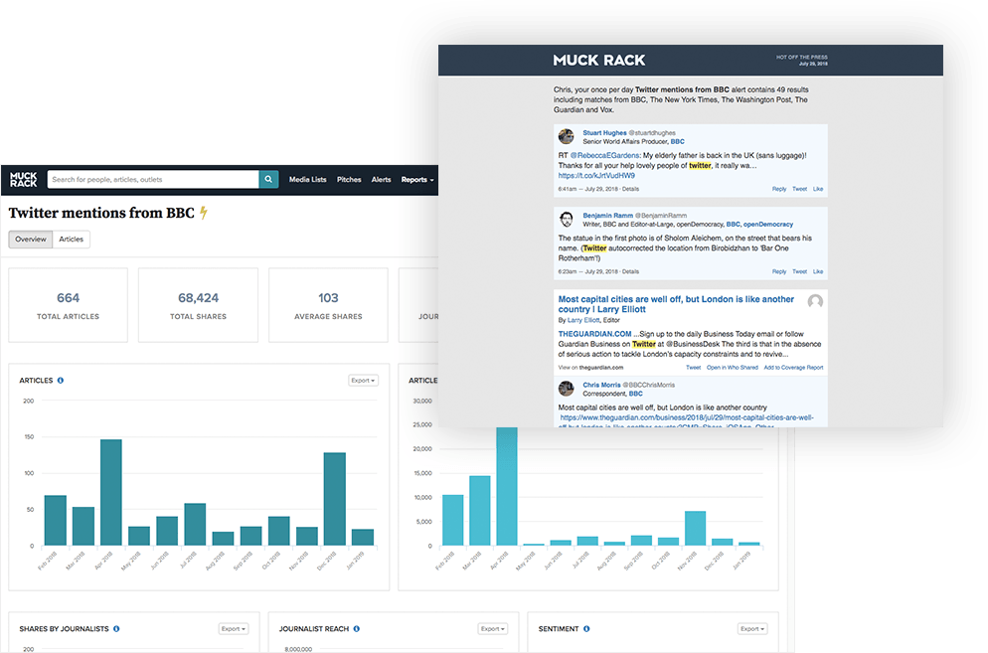Viewport: 988px width, 653px height.
Task: Click the info icon beside SHARES BY JOURNALISTS
Action: click(116, 629)
